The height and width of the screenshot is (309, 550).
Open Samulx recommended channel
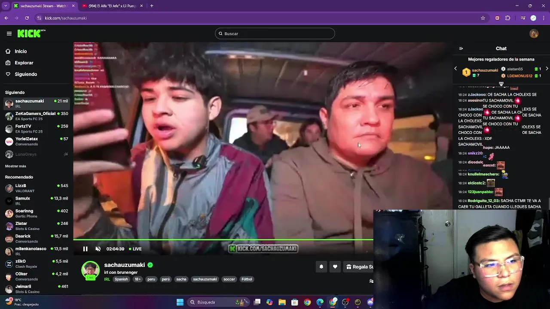point(36,201)
